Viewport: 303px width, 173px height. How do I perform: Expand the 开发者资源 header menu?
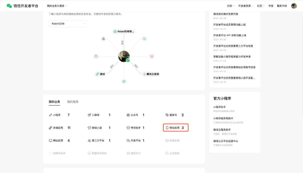[246, 6]
